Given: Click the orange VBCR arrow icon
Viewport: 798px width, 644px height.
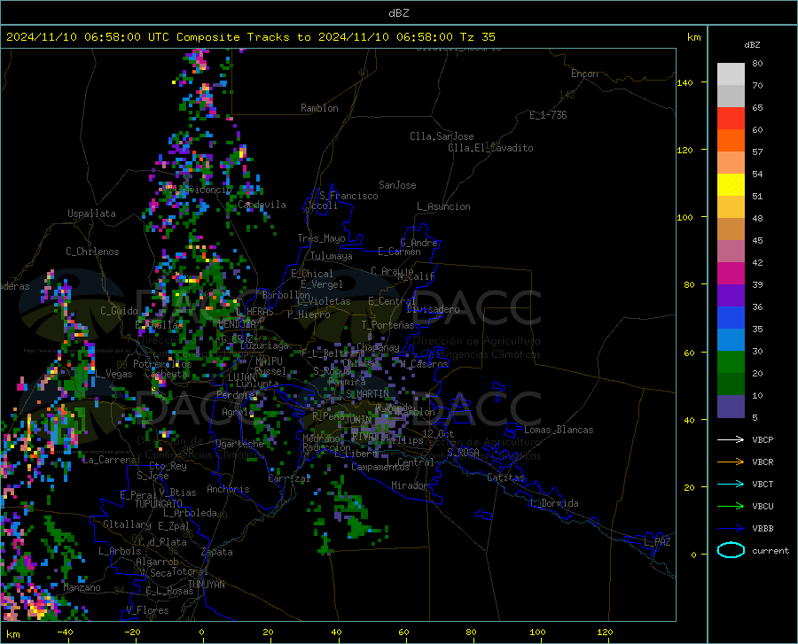Looking at the screenshot, I should (731, 462).
